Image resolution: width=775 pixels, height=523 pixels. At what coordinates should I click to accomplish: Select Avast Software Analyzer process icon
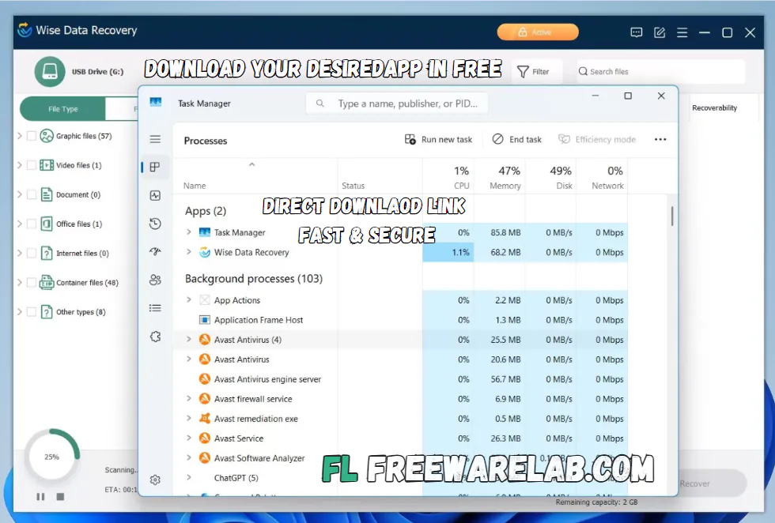[205, 457]
